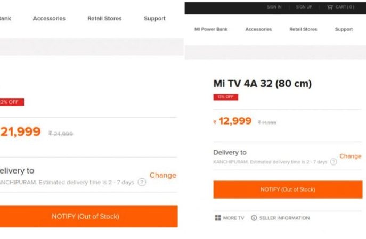Open Support menu in right panel
366x239 pixels.
344,29
